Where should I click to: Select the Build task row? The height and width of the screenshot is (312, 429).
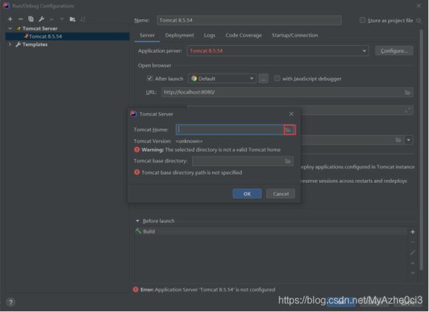pyautogui.click(x=271, y=232)
